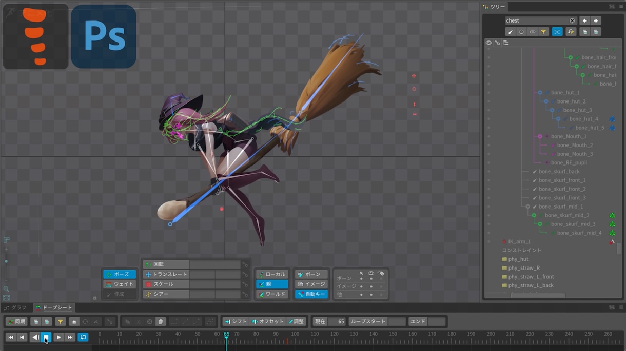Click the key icon beside トランスレート row
This screenshot has height=351, width=626.
[x=245, y=274]
